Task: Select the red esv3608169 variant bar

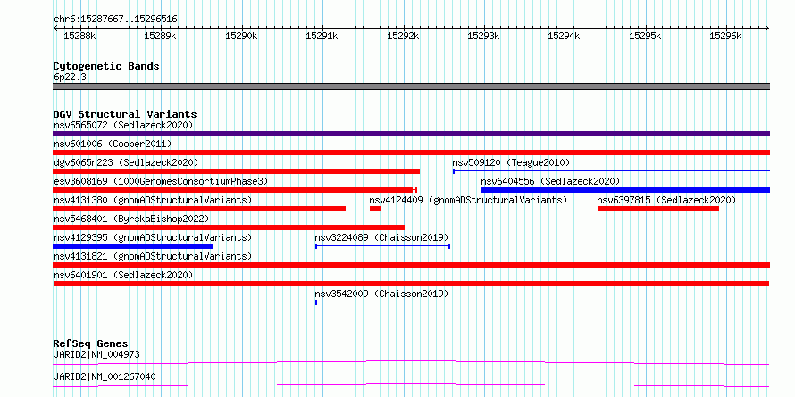Action: coord(235,190)
